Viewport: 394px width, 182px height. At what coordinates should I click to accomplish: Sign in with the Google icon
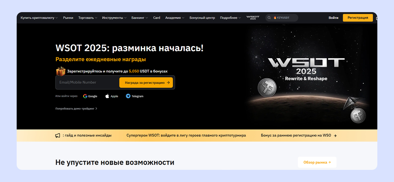tap(85, 96)
